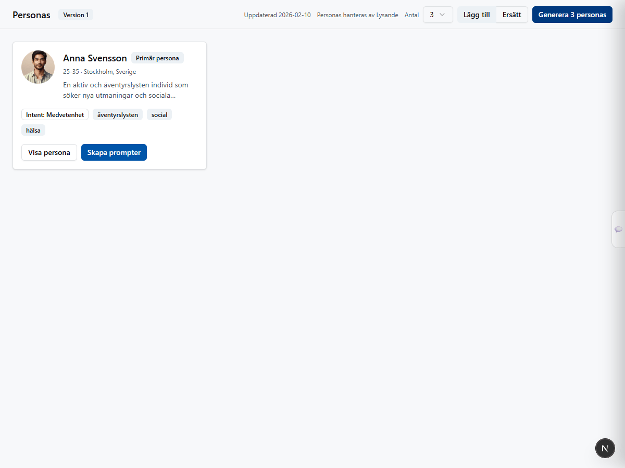Viewport: 625px width, 468px height.
Task: Click the persona description text
Action: [126, 90]
